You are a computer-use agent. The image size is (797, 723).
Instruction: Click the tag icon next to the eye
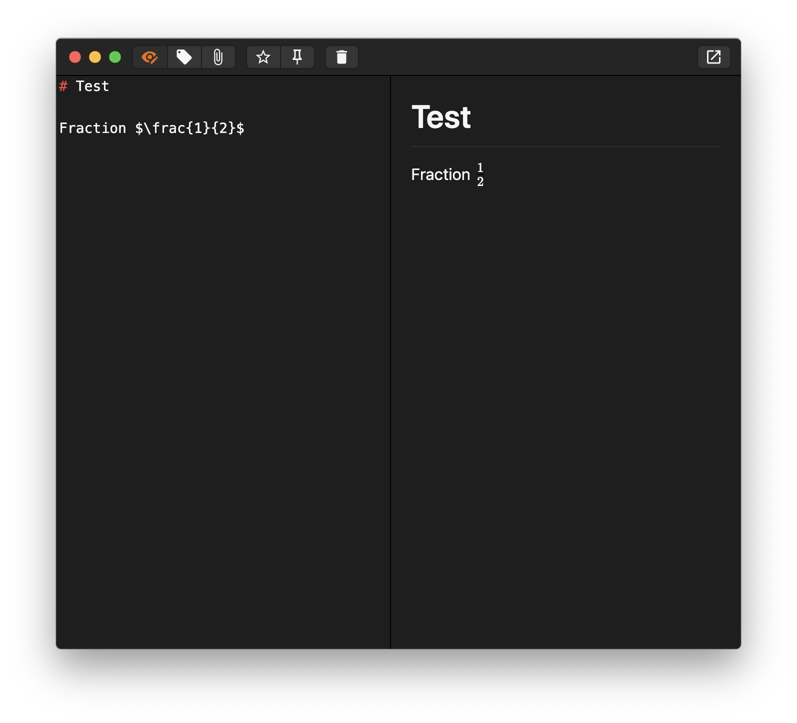[x=184, y=57]
